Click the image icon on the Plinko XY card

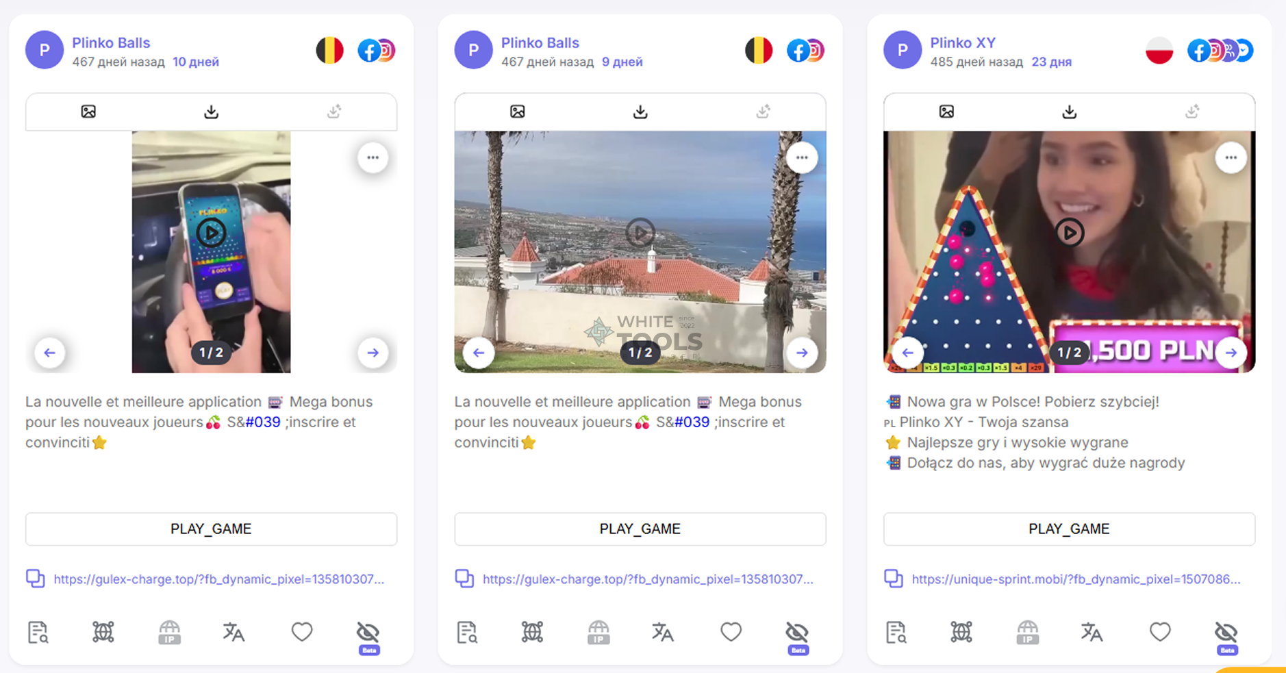(x=946, y=112)
